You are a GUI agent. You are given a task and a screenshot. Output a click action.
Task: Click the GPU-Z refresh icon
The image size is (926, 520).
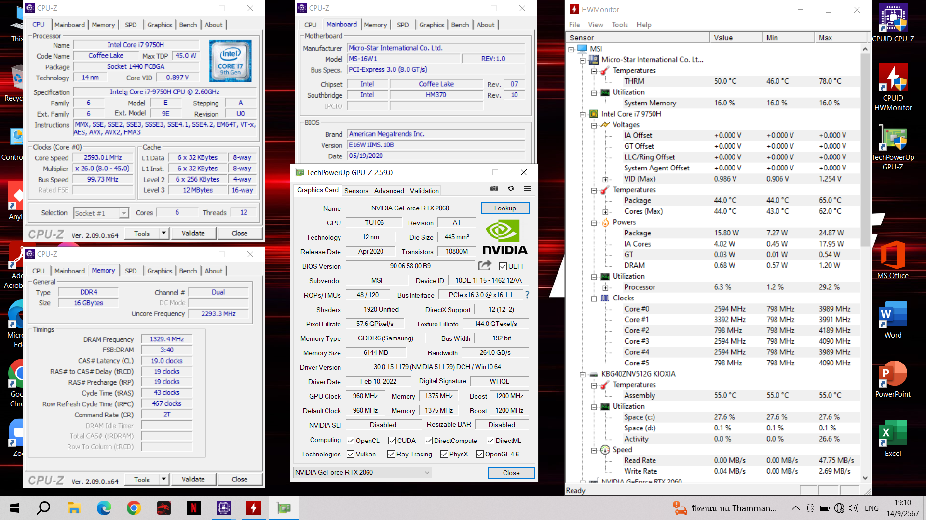[511, 189]
